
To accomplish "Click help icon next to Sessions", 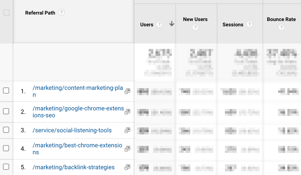I will (249, 24).
